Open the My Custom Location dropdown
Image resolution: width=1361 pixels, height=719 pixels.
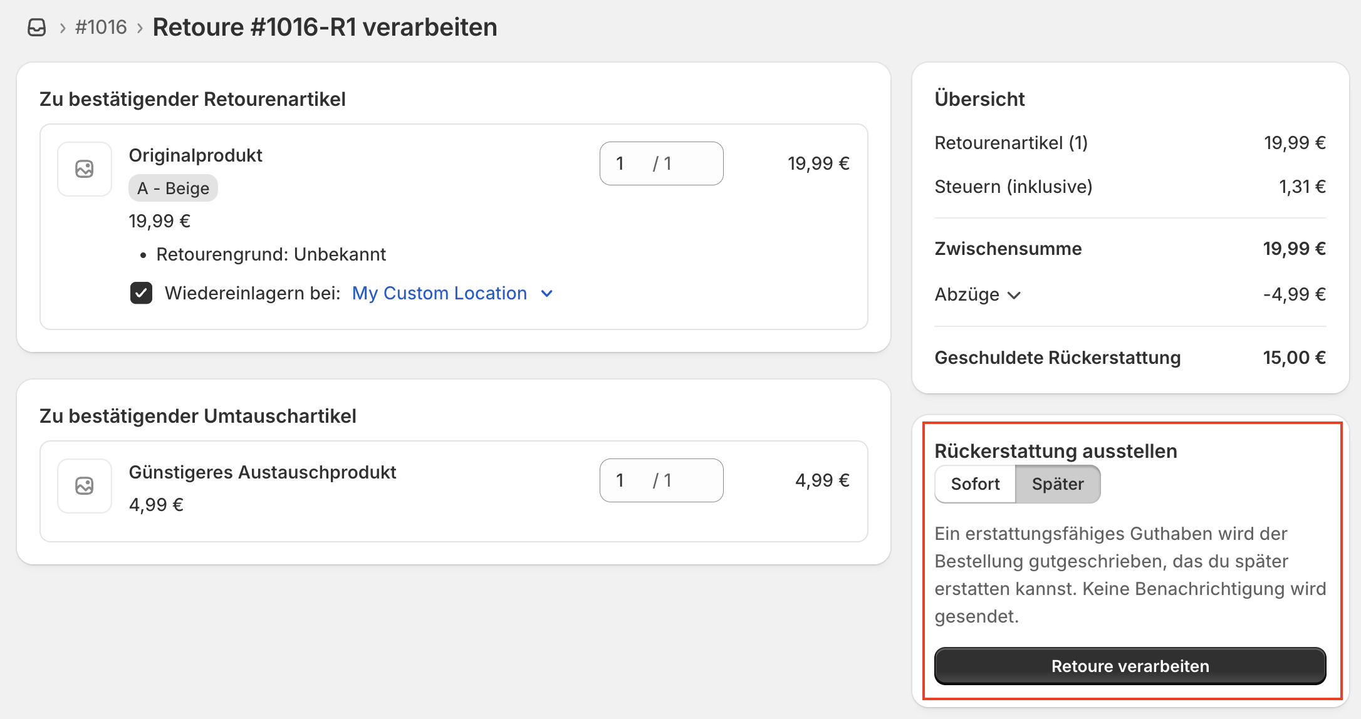click(x=439, y=293)
